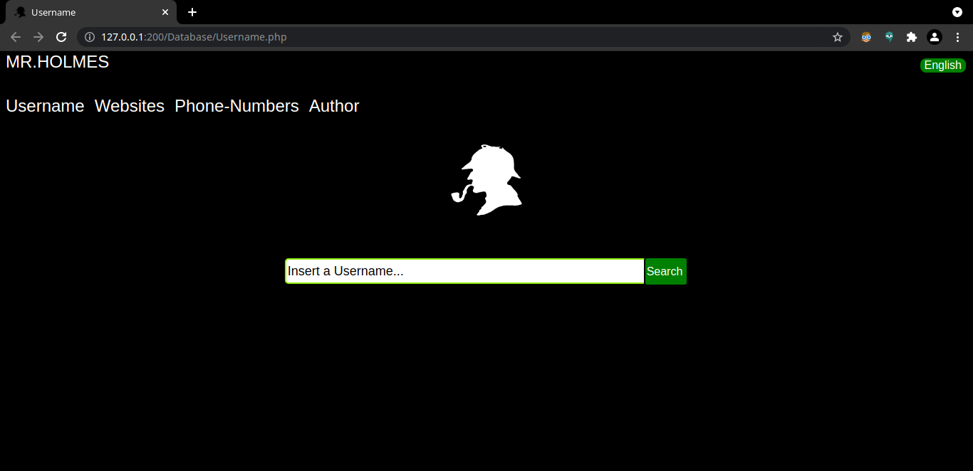Click the glasses-face extension icon

tap(866, 37)
